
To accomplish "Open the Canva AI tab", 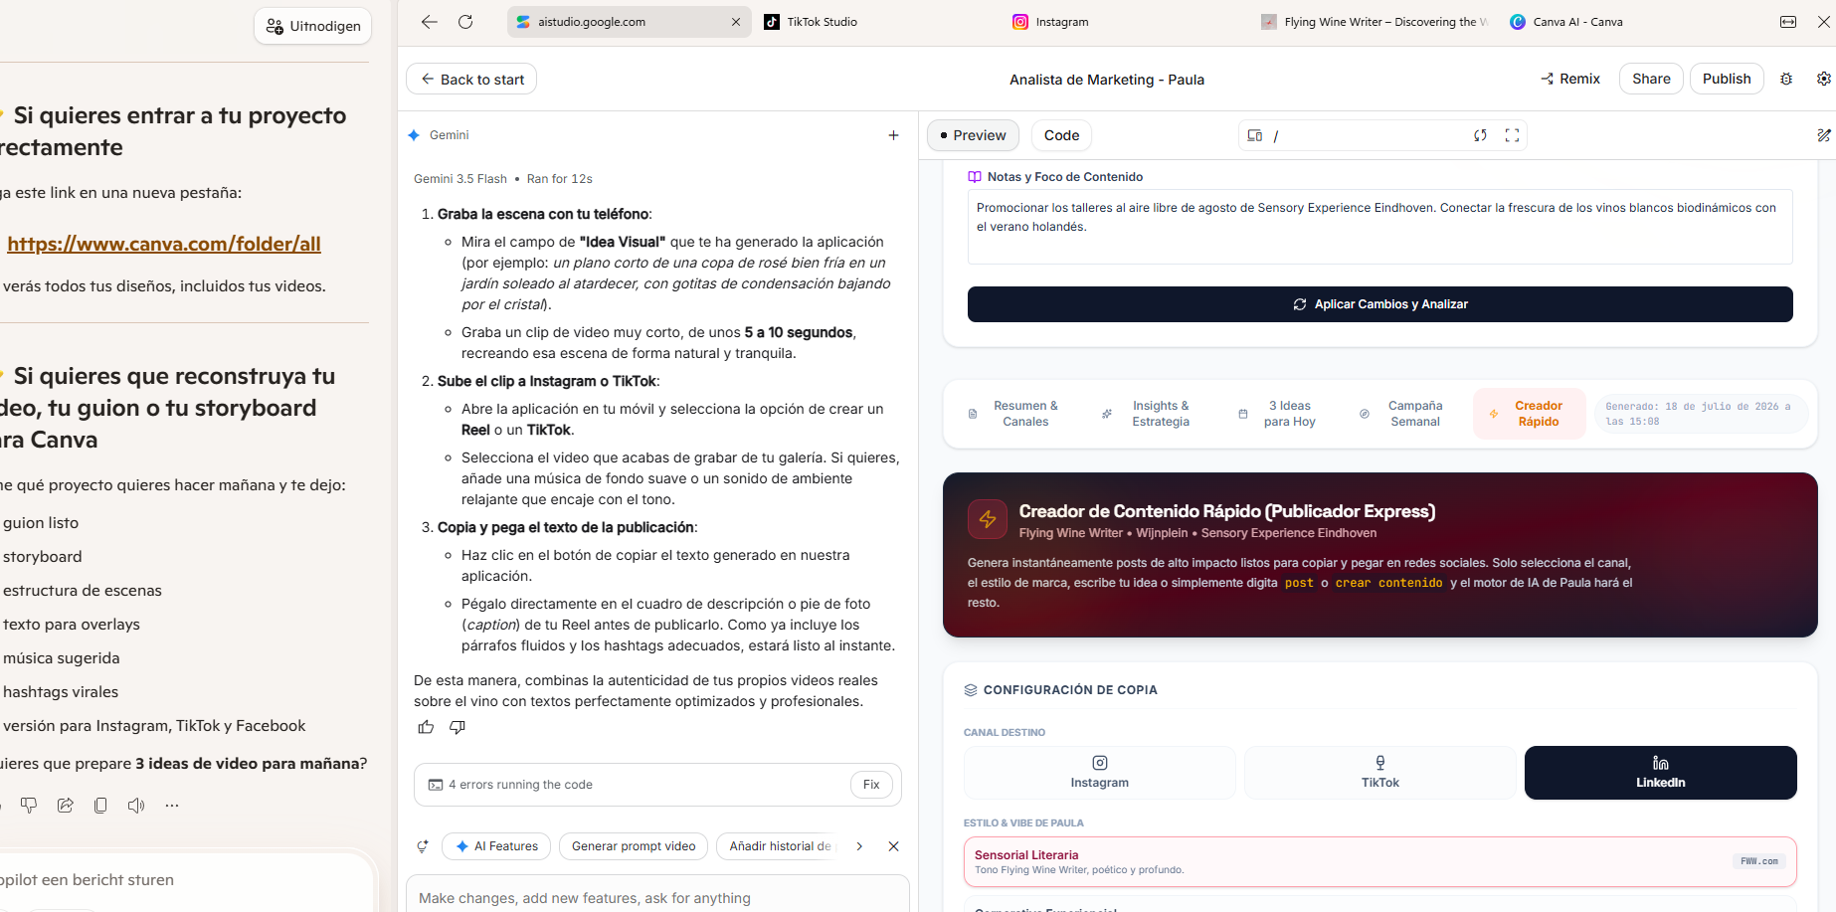I will coord(1566,22).
